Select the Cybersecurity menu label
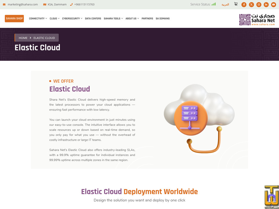Screen dimensions: 279x209 coord(71,18)
